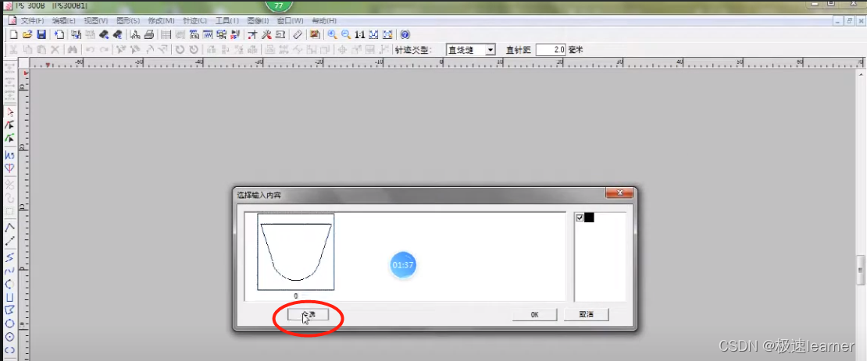Click the printer icon in the toolbar

[x=148, y=34]
